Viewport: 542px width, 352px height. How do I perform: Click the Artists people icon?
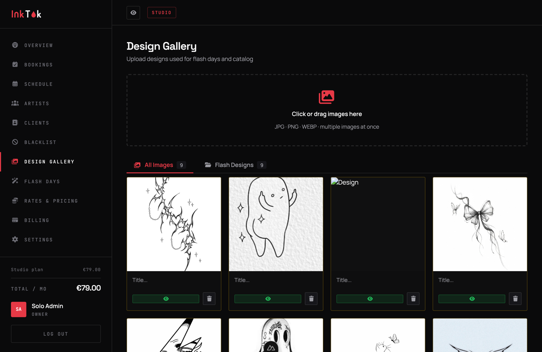[x=15, y=103]
